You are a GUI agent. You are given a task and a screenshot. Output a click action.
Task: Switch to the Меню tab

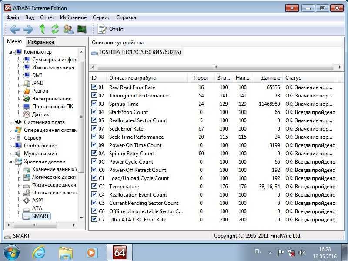(x=14, y=41)
